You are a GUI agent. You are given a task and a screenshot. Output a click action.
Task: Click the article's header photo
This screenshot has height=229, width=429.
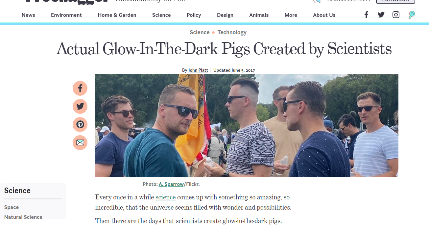[246, 125]
